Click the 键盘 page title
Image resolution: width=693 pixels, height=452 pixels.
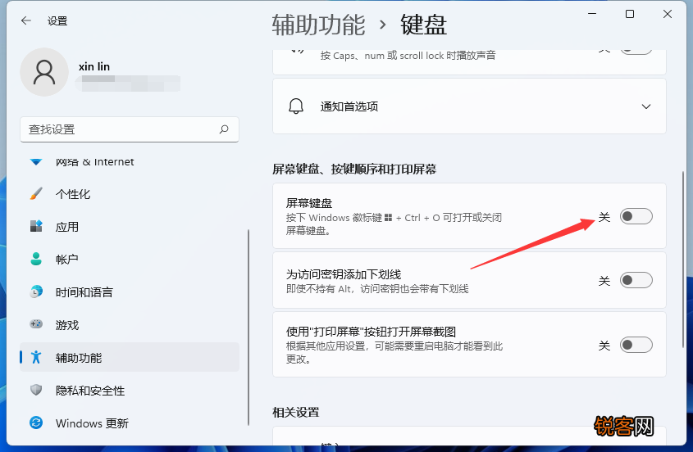pos(423,25)
